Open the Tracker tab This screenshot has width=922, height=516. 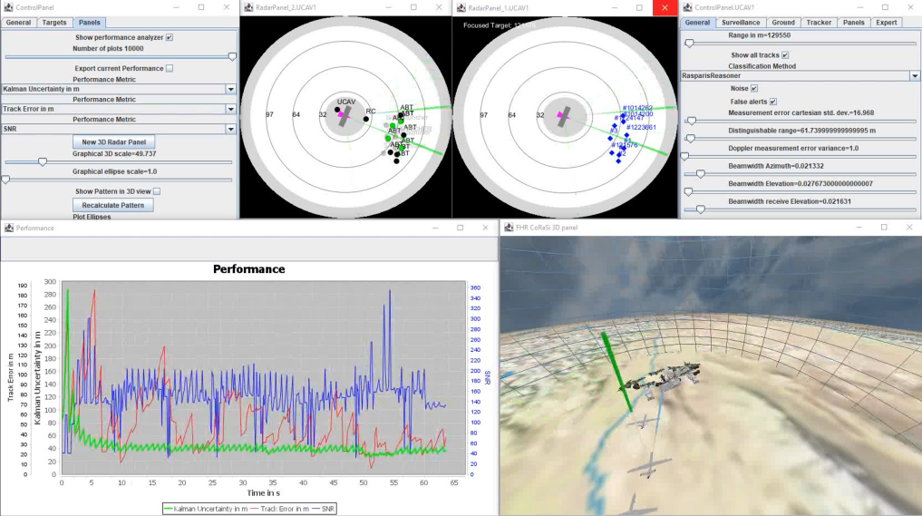tap(819, 23)
